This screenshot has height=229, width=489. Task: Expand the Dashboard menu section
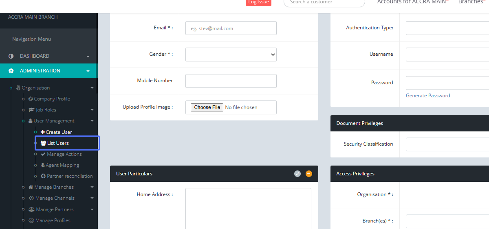[88, 57]
